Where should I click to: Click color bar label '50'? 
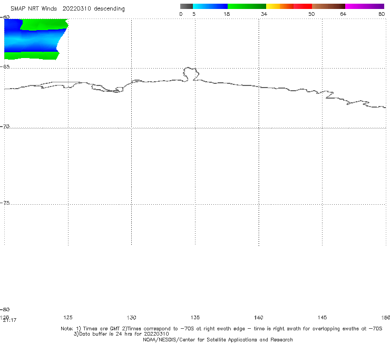pyautogui.click(x=311, y=14)
